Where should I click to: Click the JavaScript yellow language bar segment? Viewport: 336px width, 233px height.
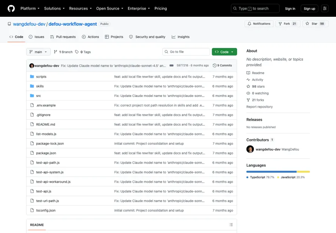pyautogui.click(x=303, y=171)
